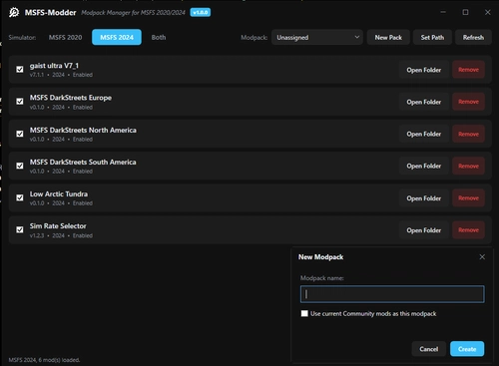Refresh the mod list

pyautogui.click(x=473, y=37)
